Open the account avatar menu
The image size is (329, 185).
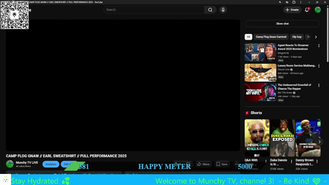coord(318,10)
